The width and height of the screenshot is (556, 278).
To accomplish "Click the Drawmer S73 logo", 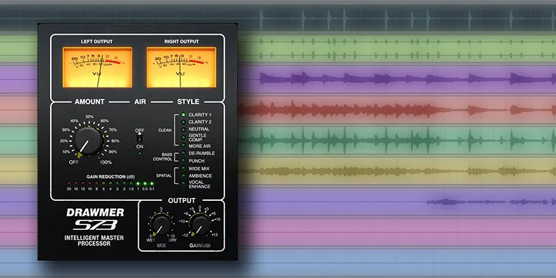I will (95, 219).
